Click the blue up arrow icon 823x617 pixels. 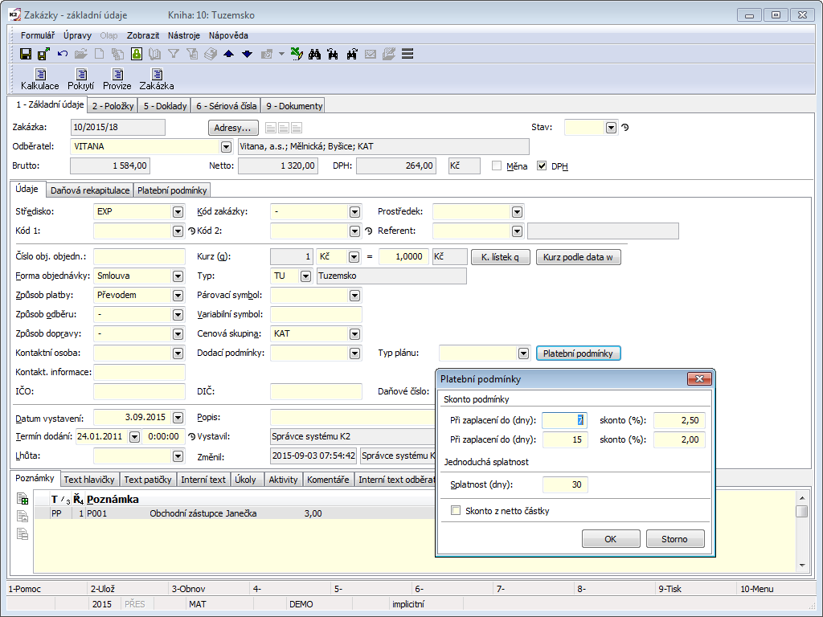pos(229,54)
